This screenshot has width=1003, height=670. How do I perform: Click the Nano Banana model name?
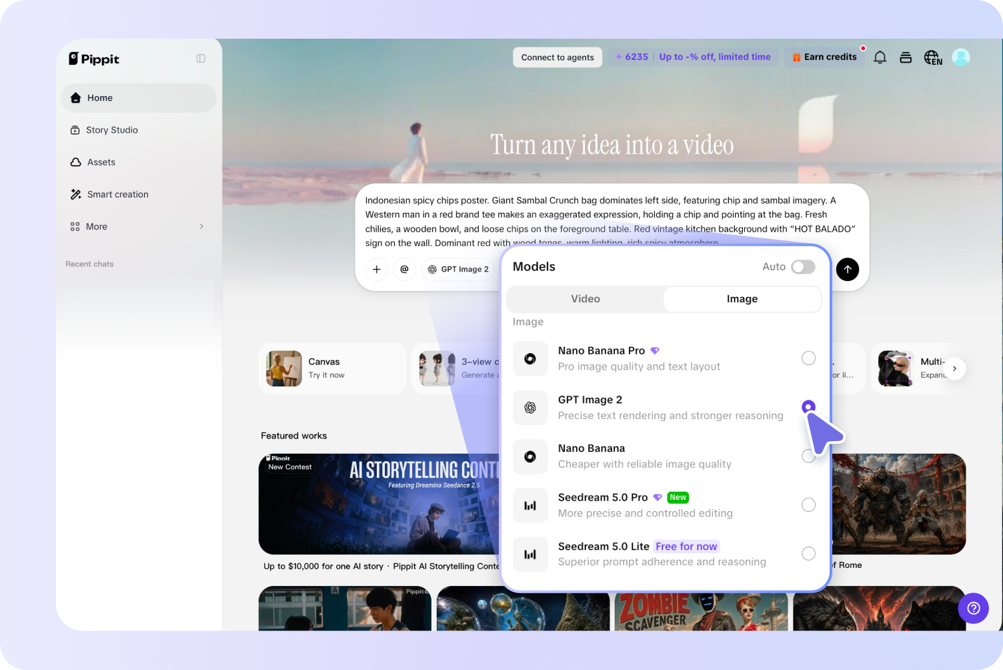(592, 448)
